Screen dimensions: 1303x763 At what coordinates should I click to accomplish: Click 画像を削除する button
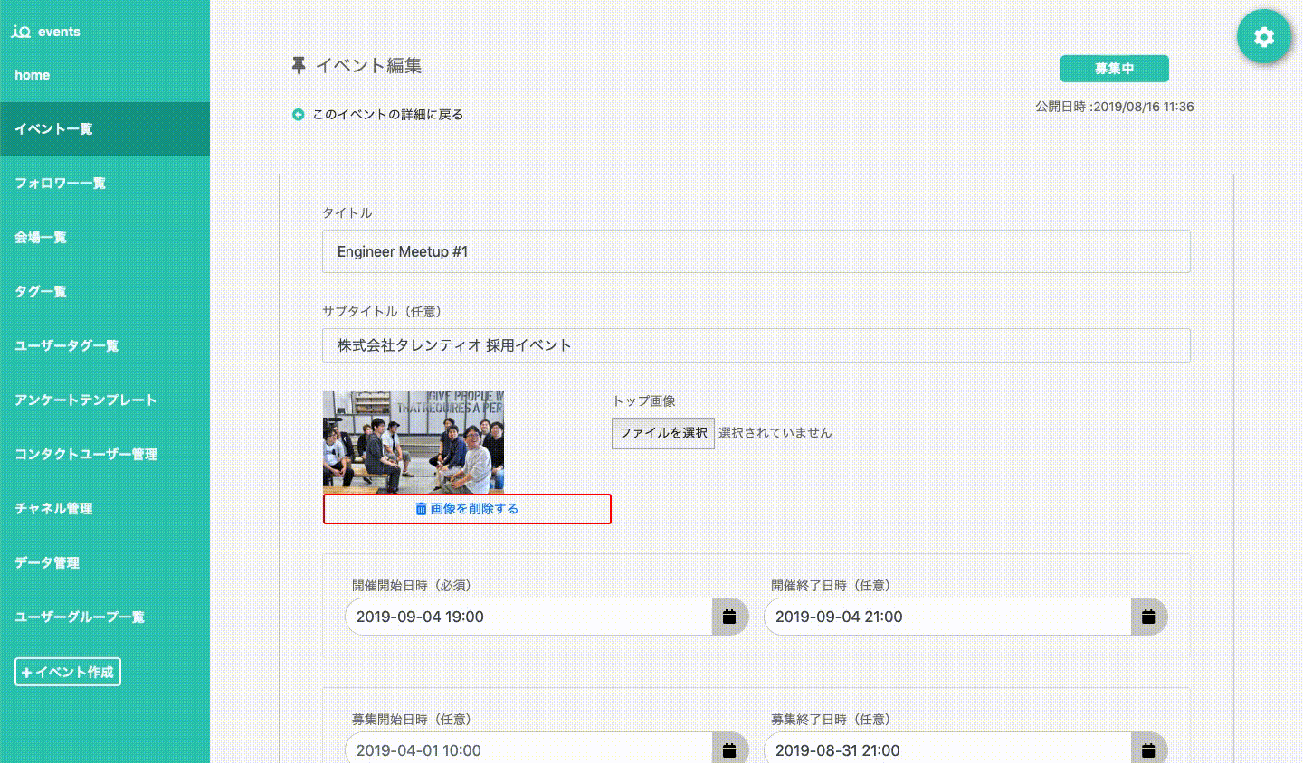pos(467,509)
